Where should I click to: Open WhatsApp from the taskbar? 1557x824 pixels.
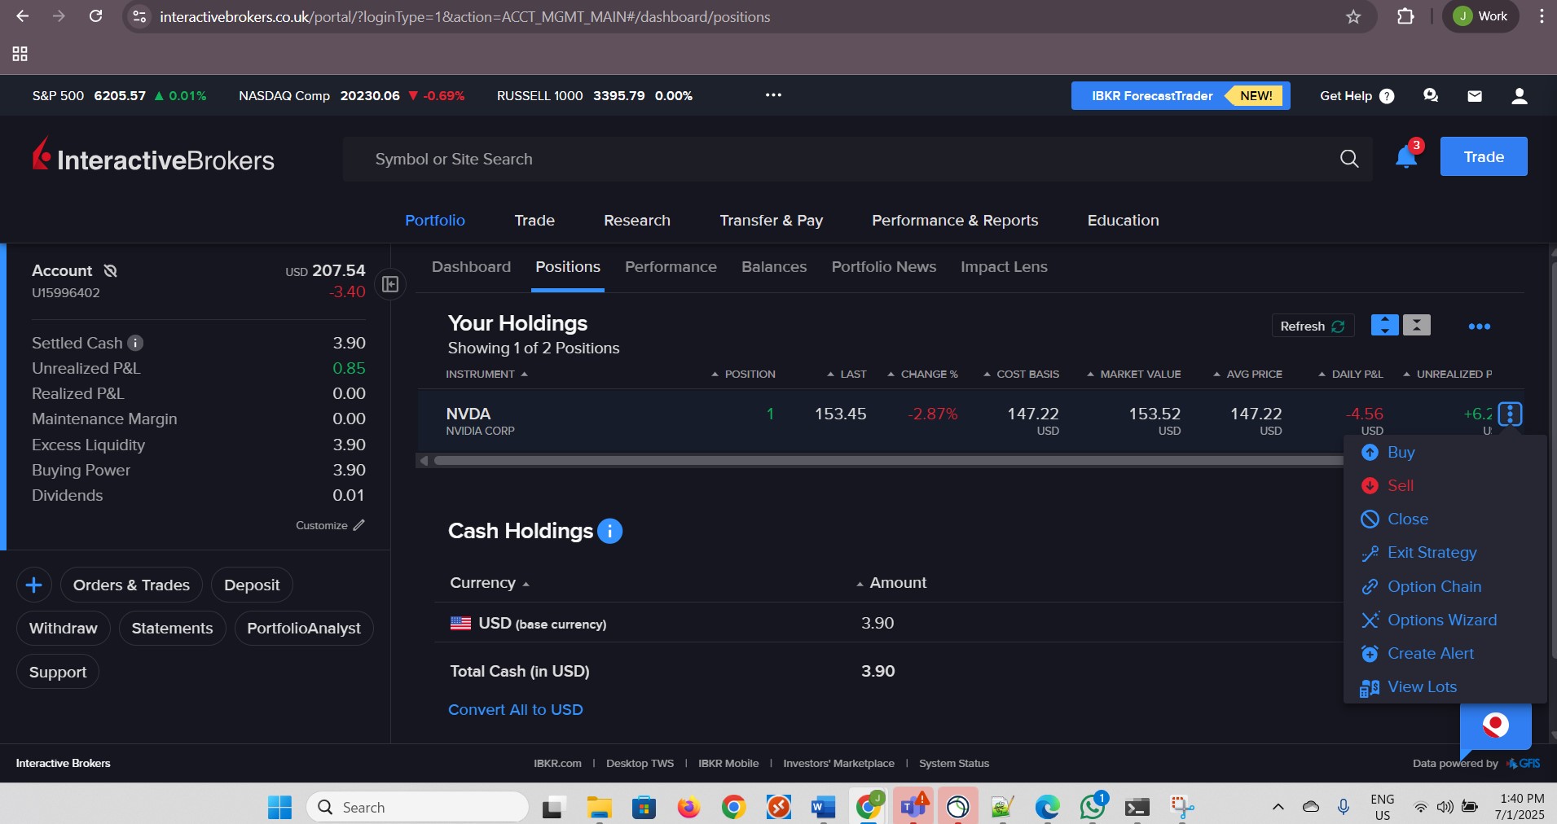click(x=1092, y=807)
